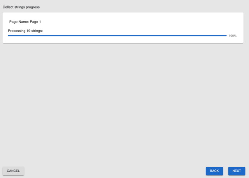
Task: Click the "Processing 19 strings:" label
Action: click(x=25, y=31)
